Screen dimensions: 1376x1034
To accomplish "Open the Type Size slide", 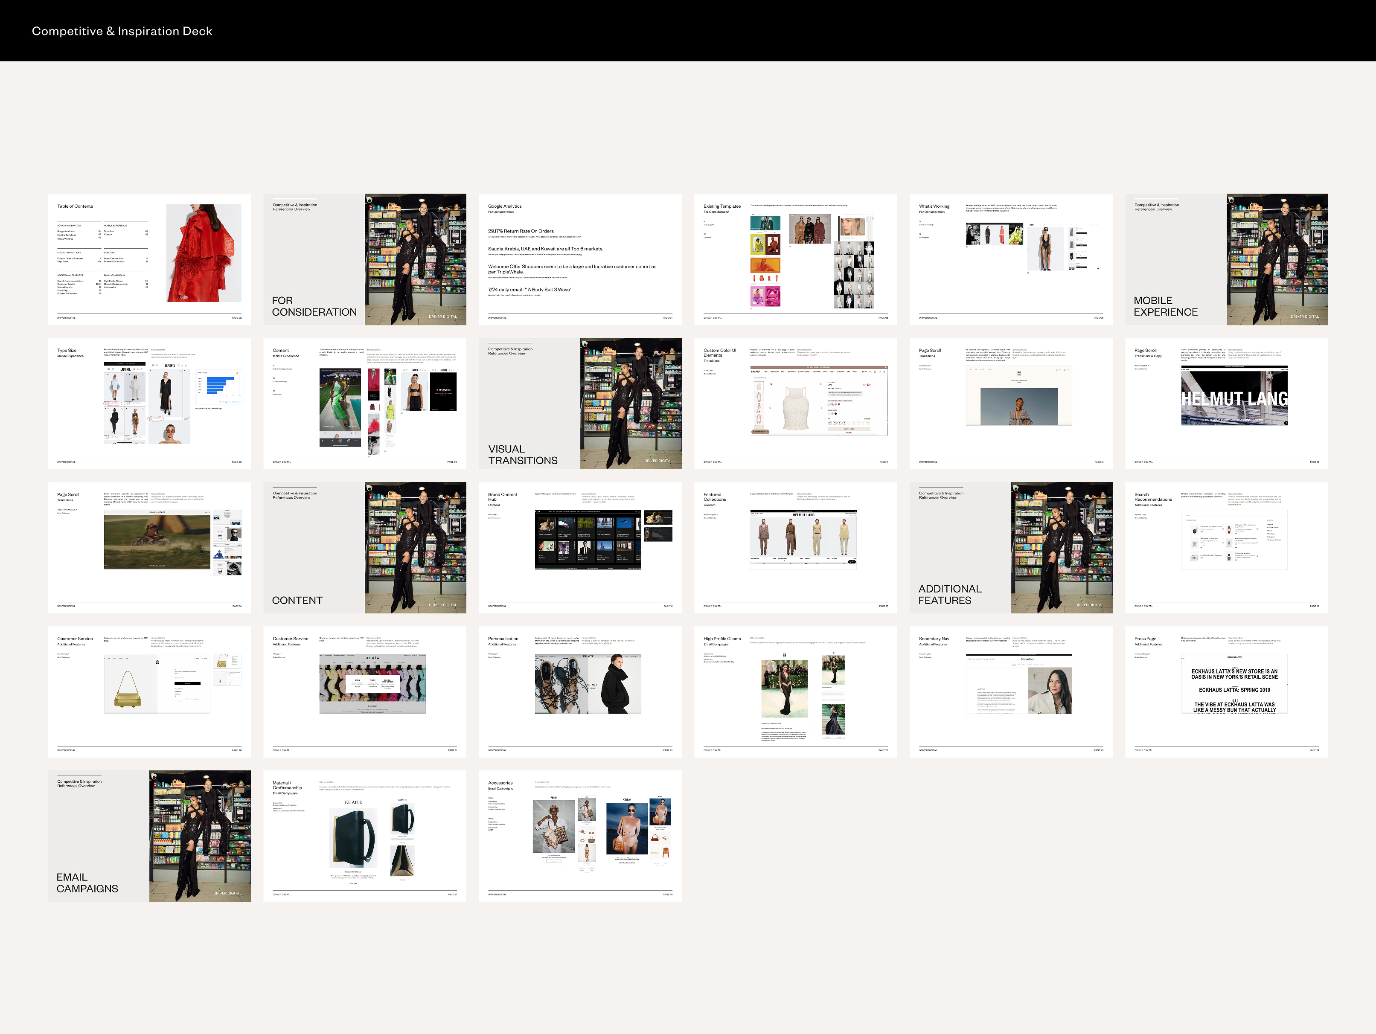I will [149, 404].
